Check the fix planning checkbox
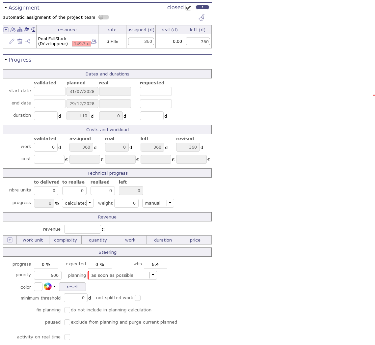This screenshot has height=345, width=375. click(67, 310)
